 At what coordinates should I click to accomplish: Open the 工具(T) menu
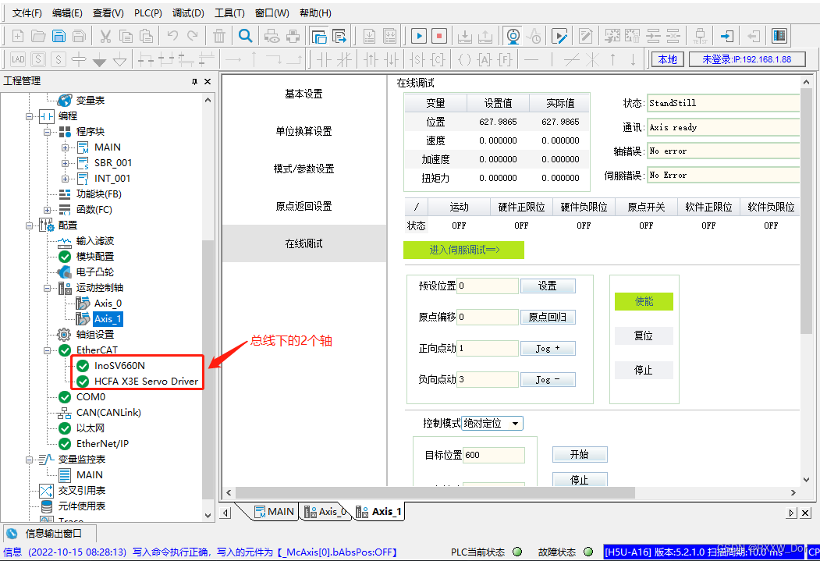(229, 13)
